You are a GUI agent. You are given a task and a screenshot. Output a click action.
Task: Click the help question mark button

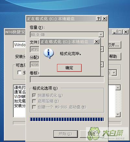99,19
